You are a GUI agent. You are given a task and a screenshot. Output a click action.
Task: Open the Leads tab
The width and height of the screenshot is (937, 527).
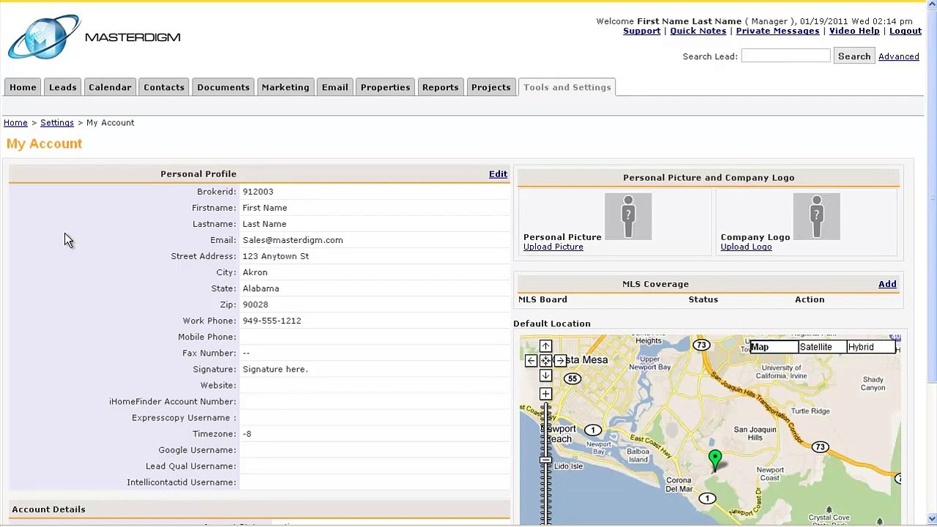coord(62,87)
